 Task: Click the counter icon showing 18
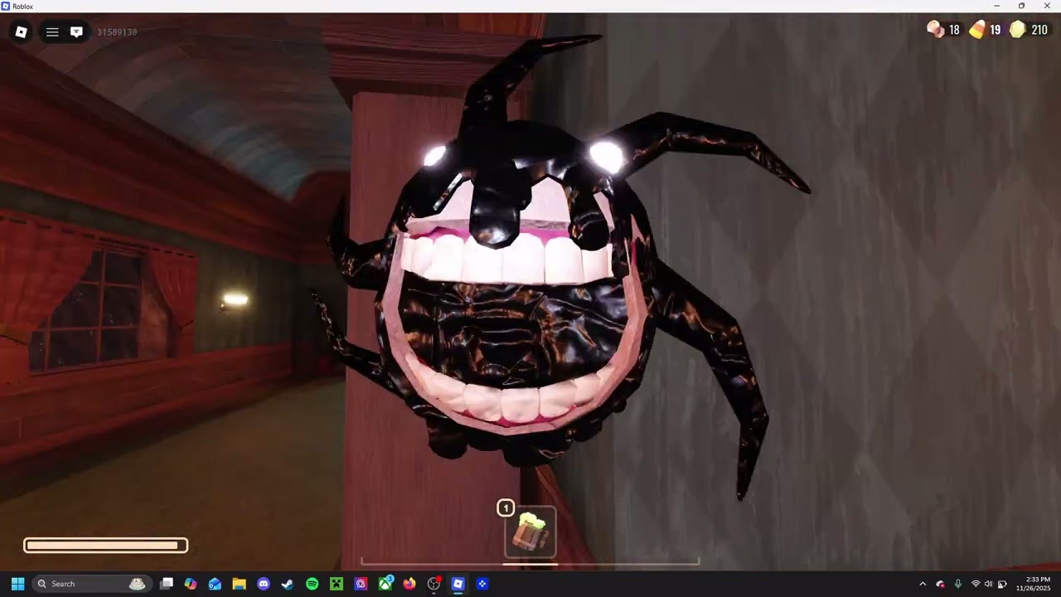936,30
